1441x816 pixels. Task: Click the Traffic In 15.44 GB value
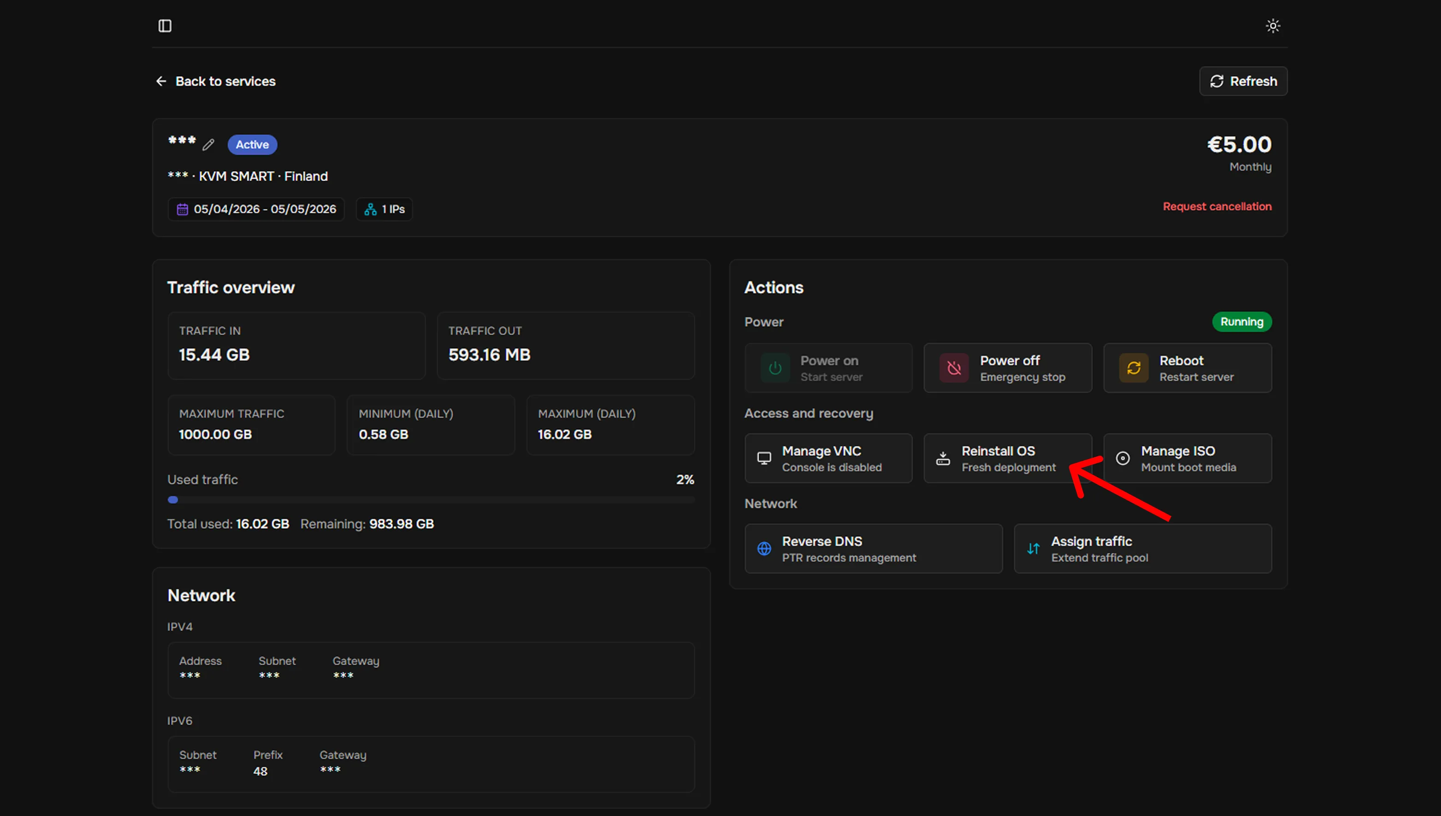point(214,355)
